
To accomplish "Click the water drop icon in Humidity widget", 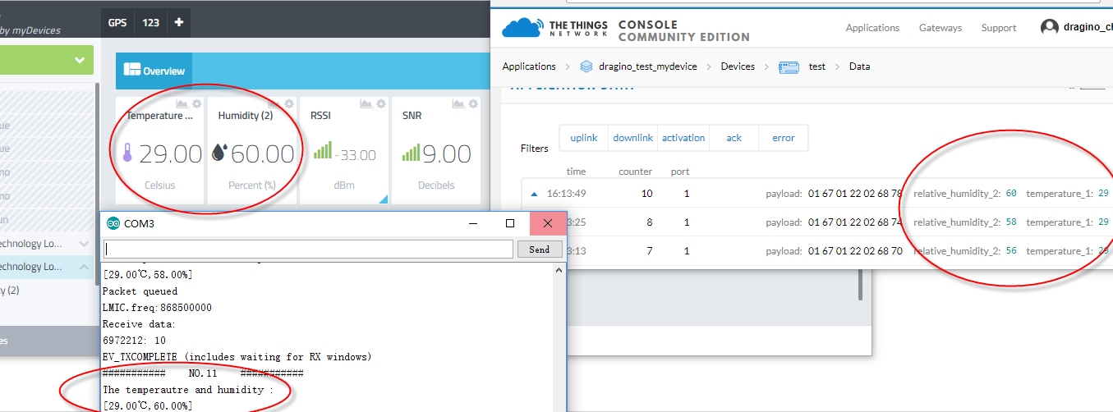I will (x=219, y=153).
